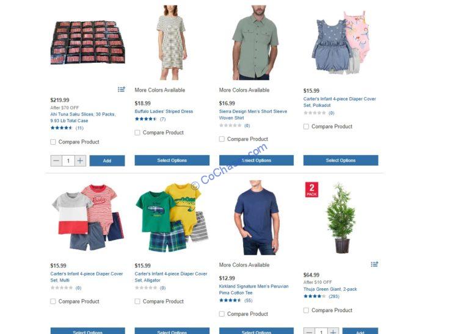Add Ahi Tuna Saku Slices to cart

click(x=107, y=161)
